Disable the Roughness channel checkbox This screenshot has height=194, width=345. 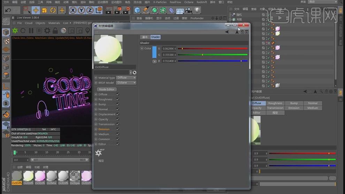(x=118, y=99)
